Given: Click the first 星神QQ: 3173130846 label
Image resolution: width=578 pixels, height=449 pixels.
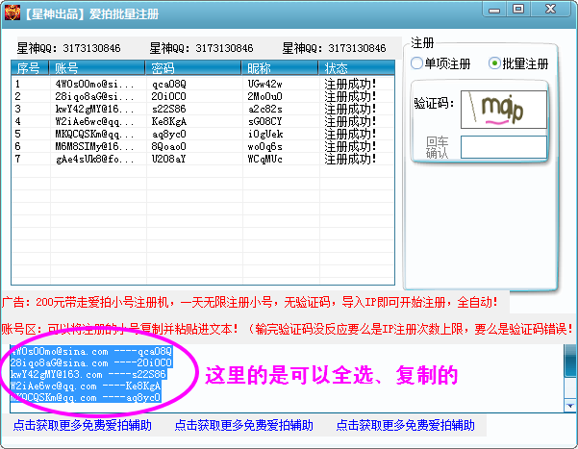Looking at the screenshot, I should 68,48.
